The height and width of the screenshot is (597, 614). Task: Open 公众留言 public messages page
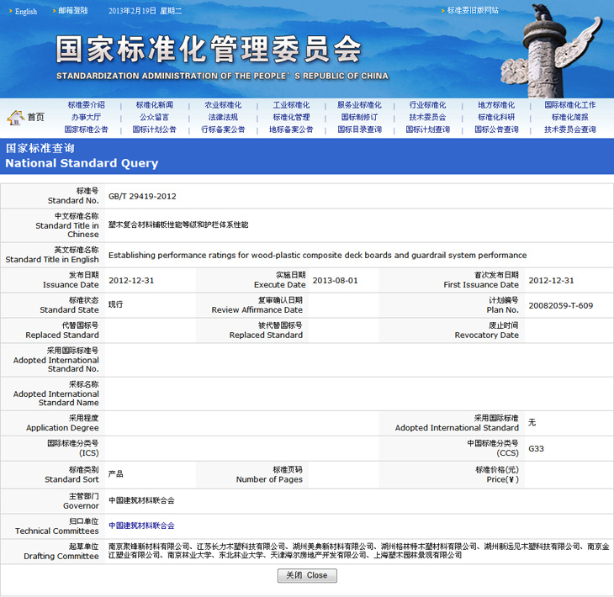pyautogui.click(x=155, y=118)
